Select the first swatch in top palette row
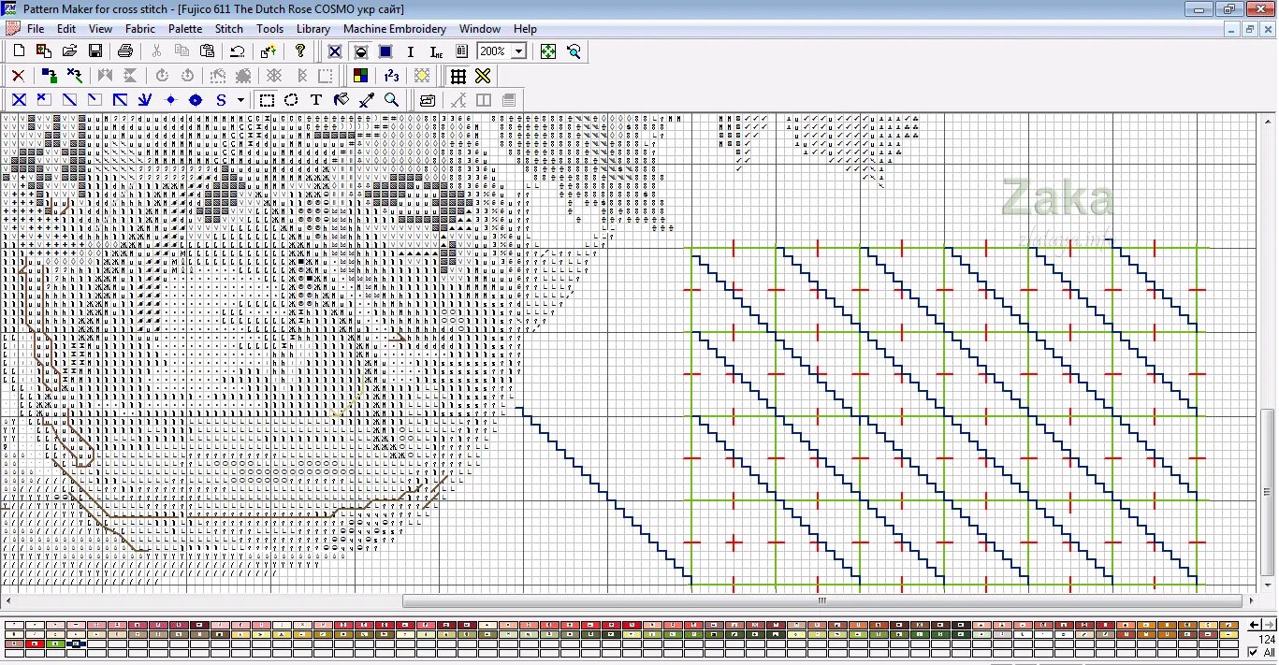The image size is (1279, 665). (14, 625)
